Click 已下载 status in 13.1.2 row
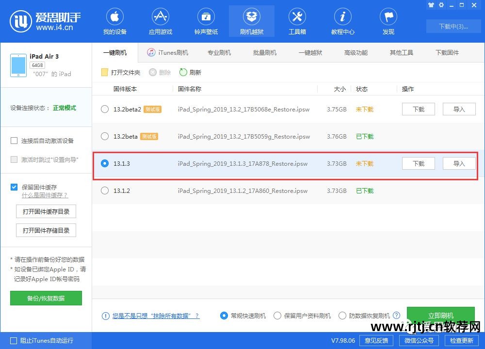This screenshot has height=349, width=485. point(365,190)
